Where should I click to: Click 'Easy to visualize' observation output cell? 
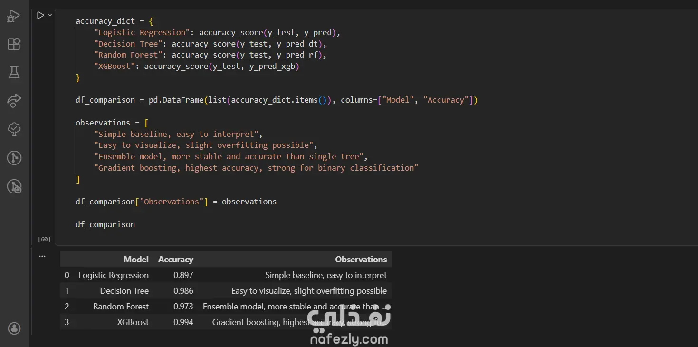(309, 290)
